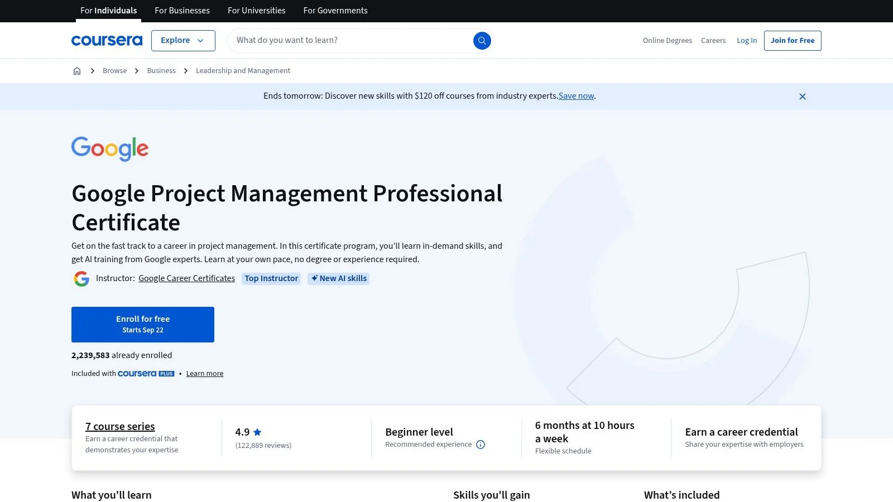This screenshot has height=502, width=893.
Task: Open the For Universities tab
Action: point(256,11)
